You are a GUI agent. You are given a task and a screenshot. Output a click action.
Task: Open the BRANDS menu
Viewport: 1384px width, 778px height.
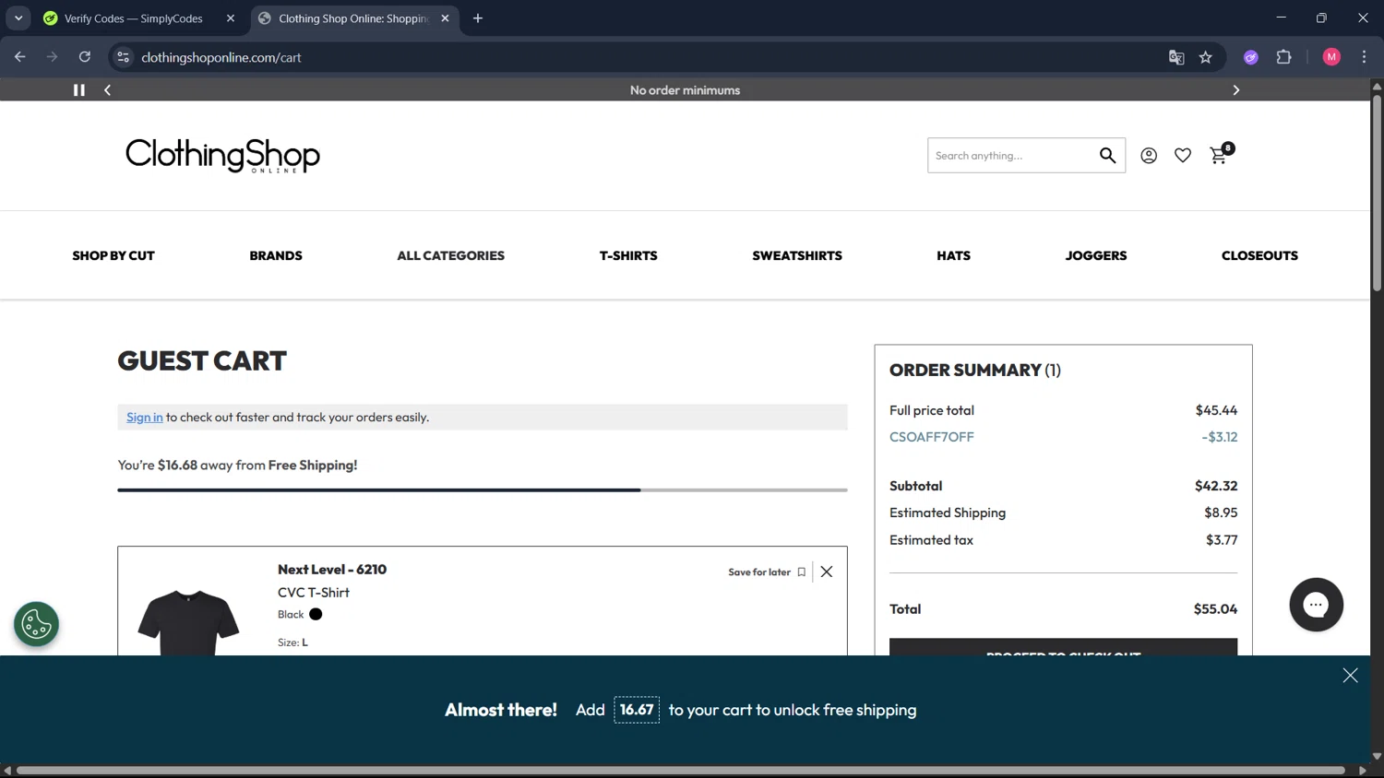276,255
